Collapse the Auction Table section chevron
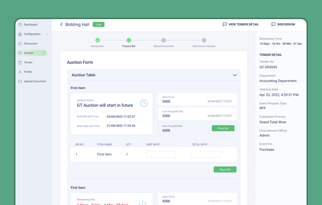The image size is (322, 205). [x=235, y=75]
